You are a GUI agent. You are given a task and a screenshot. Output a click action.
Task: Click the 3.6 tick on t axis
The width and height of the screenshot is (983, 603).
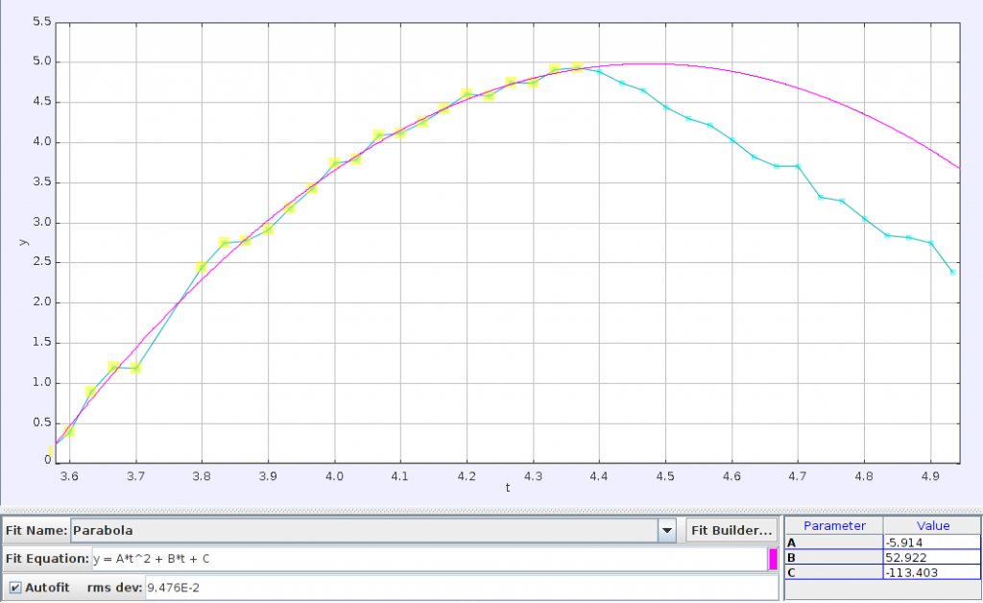pyautogui.click(x=69, y=476)
